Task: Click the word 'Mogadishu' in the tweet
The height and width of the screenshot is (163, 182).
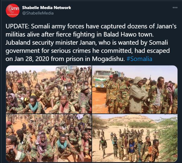Action: [x=108, y=59]
